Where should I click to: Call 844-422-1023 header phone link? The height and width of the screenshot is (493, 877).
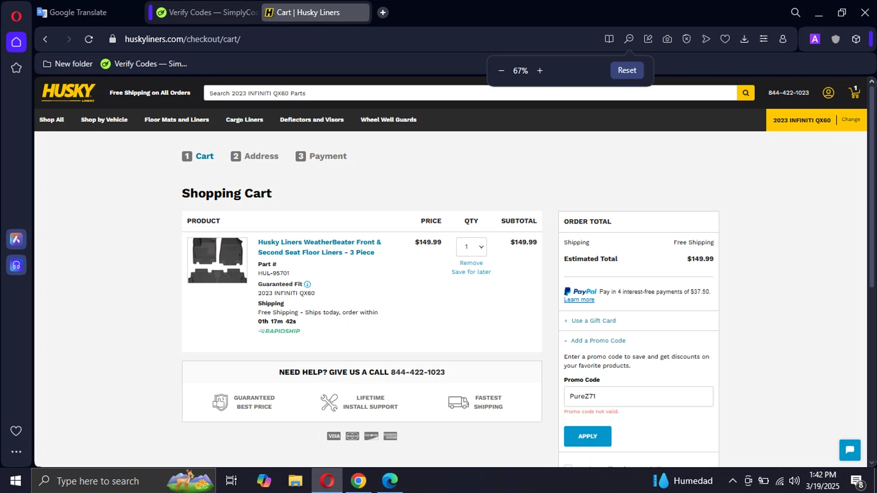[x=789, y=93]
